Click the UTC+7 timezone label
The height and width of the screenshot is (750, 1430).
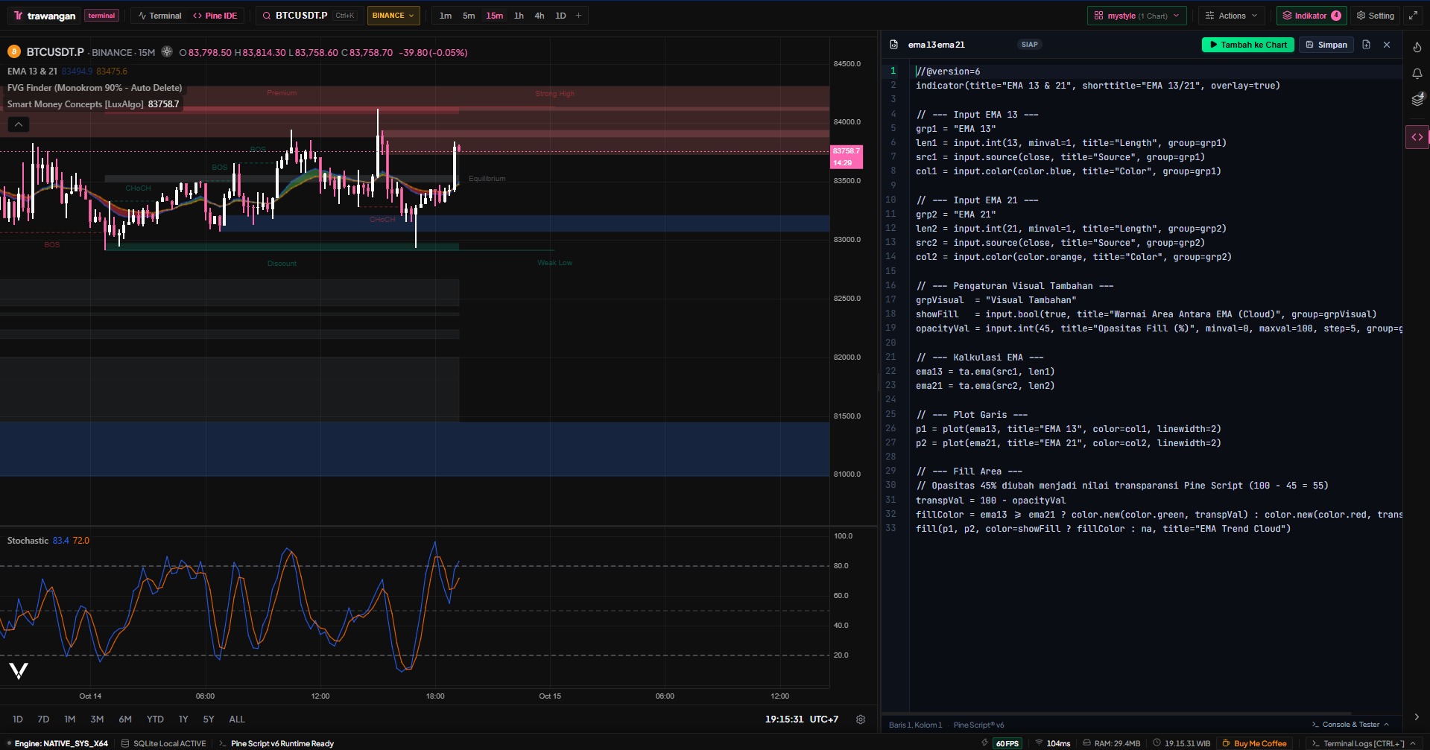(824, 719)
